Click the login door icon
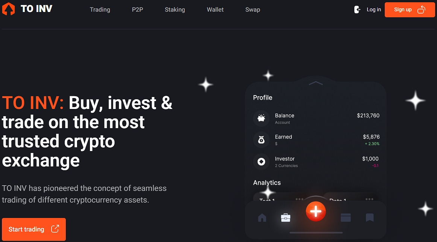The height and width of the screenshot is (242, 437). (357, 10)
